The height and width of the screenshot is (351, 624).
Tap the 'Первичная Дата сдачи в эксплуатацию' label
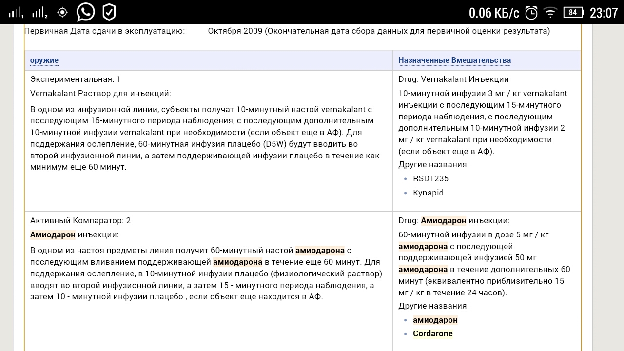click(104, 31)
